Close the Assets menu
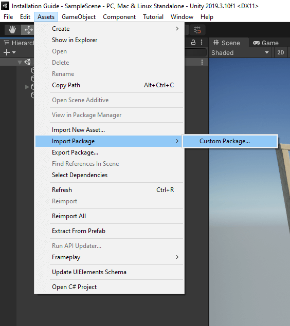This screenshot has height=326, width=290. 46,17
